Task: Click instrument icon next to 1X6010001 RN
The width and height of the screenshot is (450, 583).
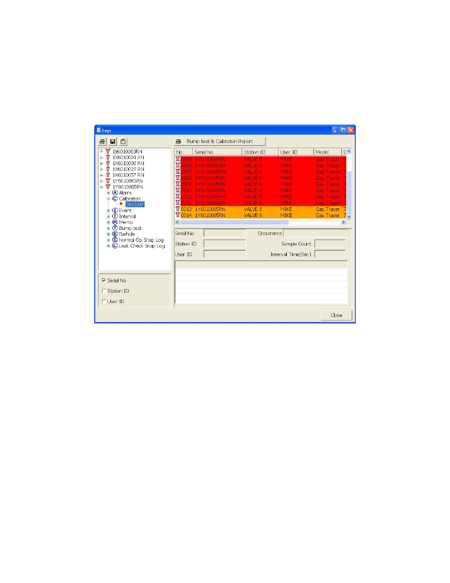Action: pos(108,157)
